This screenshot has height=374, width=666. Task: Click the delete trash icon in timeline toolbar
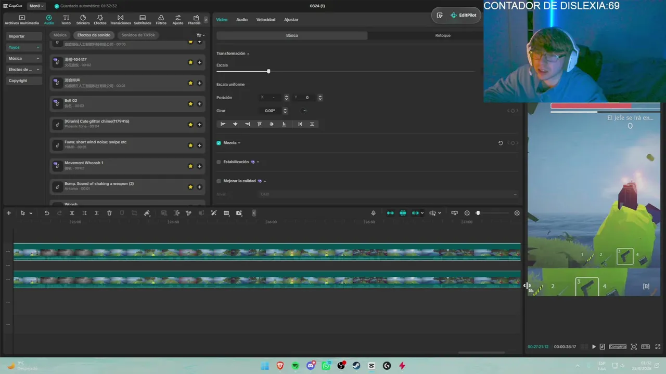pyautogui.click(x=109, y=213)
